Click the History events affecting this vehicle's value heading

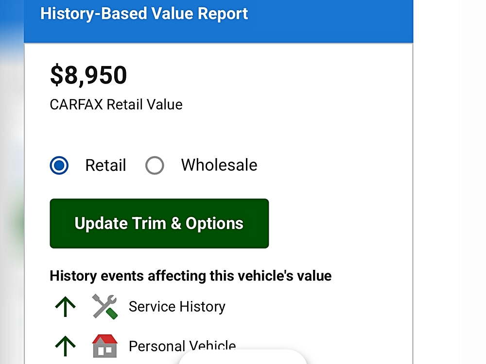191,276
